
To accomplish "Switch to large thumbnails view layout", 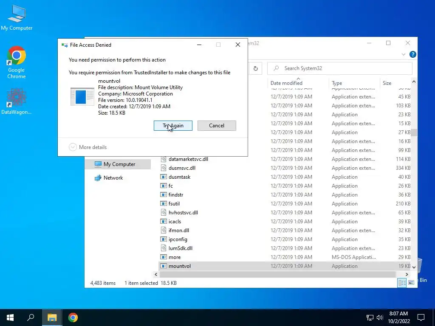I will tap(411, 283).
